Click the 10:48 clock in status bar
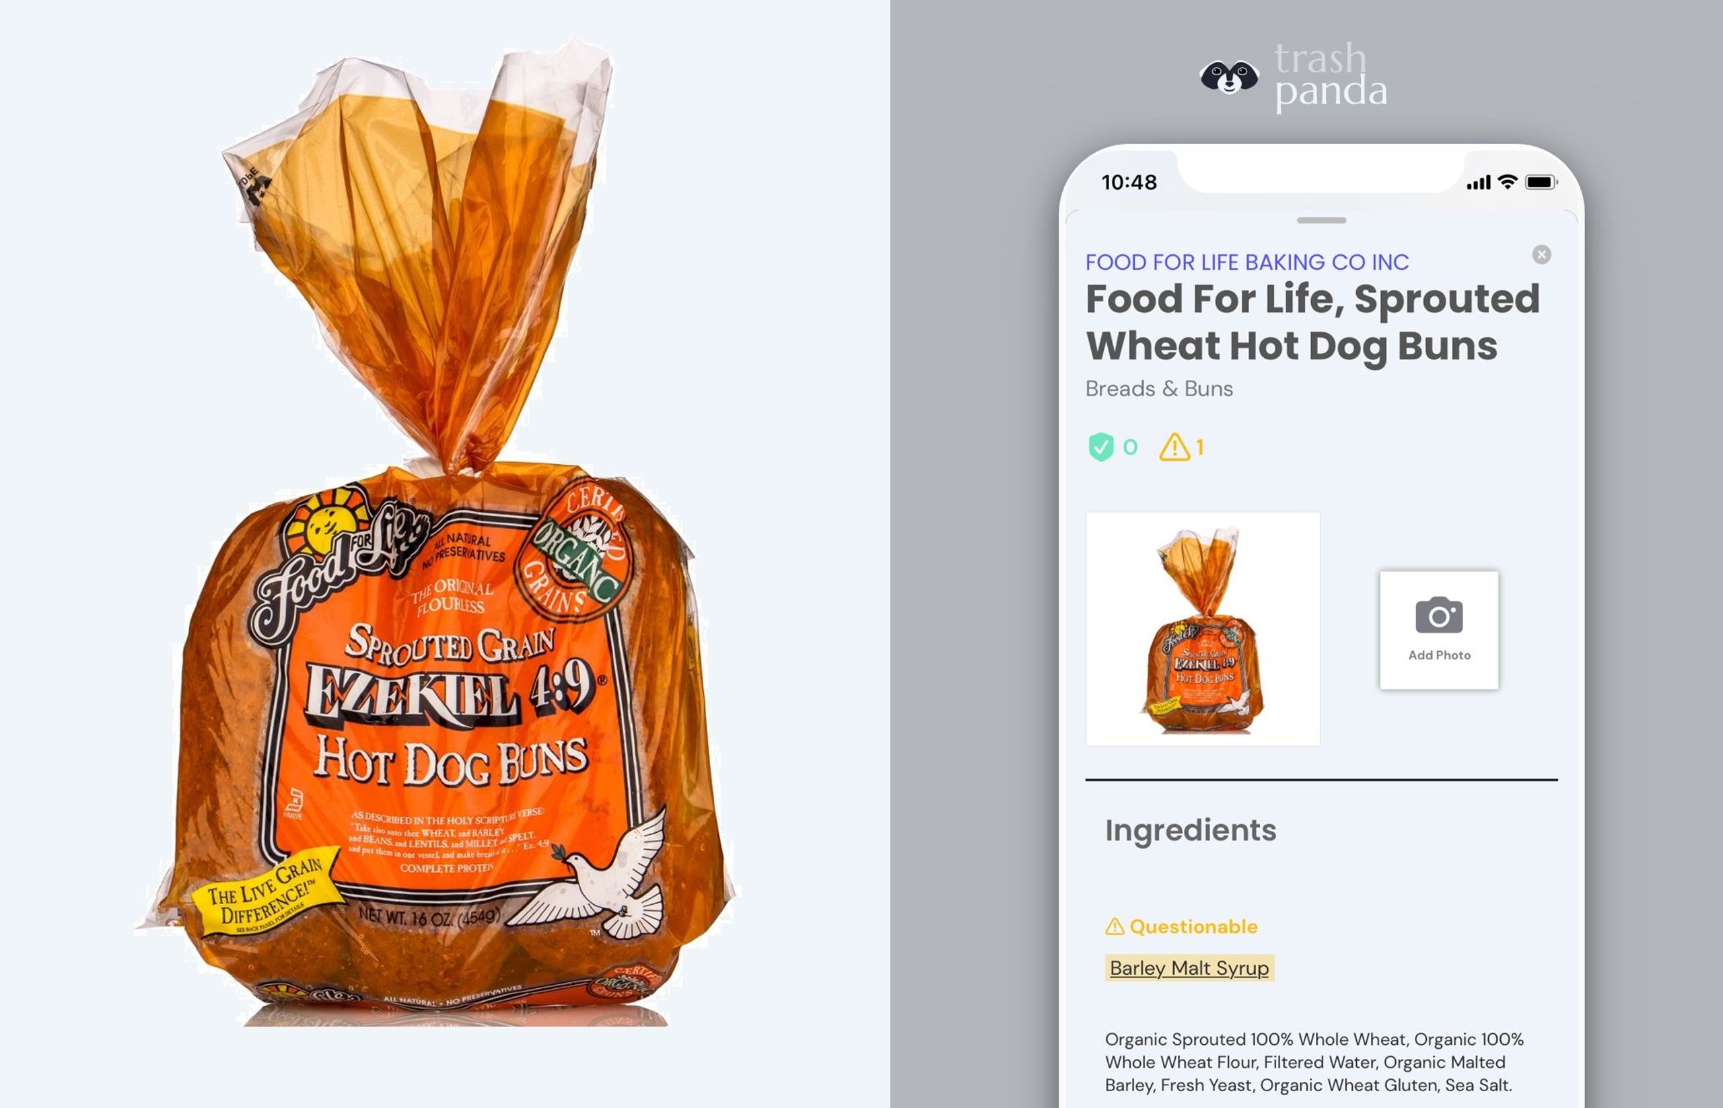Screen dimensions: 1723x1108 pyautogui.click(x=1129, y=182)
